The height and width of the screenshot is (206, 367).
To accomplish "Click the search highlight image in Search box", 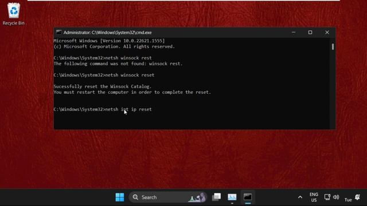I will [197, 197].
